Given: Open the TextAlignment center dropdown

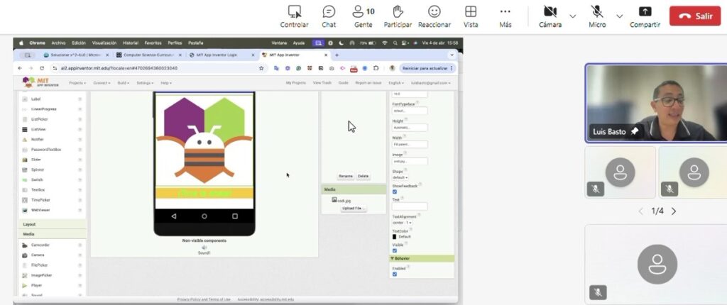Looking at the screenshot, I should tap(402, 223).
